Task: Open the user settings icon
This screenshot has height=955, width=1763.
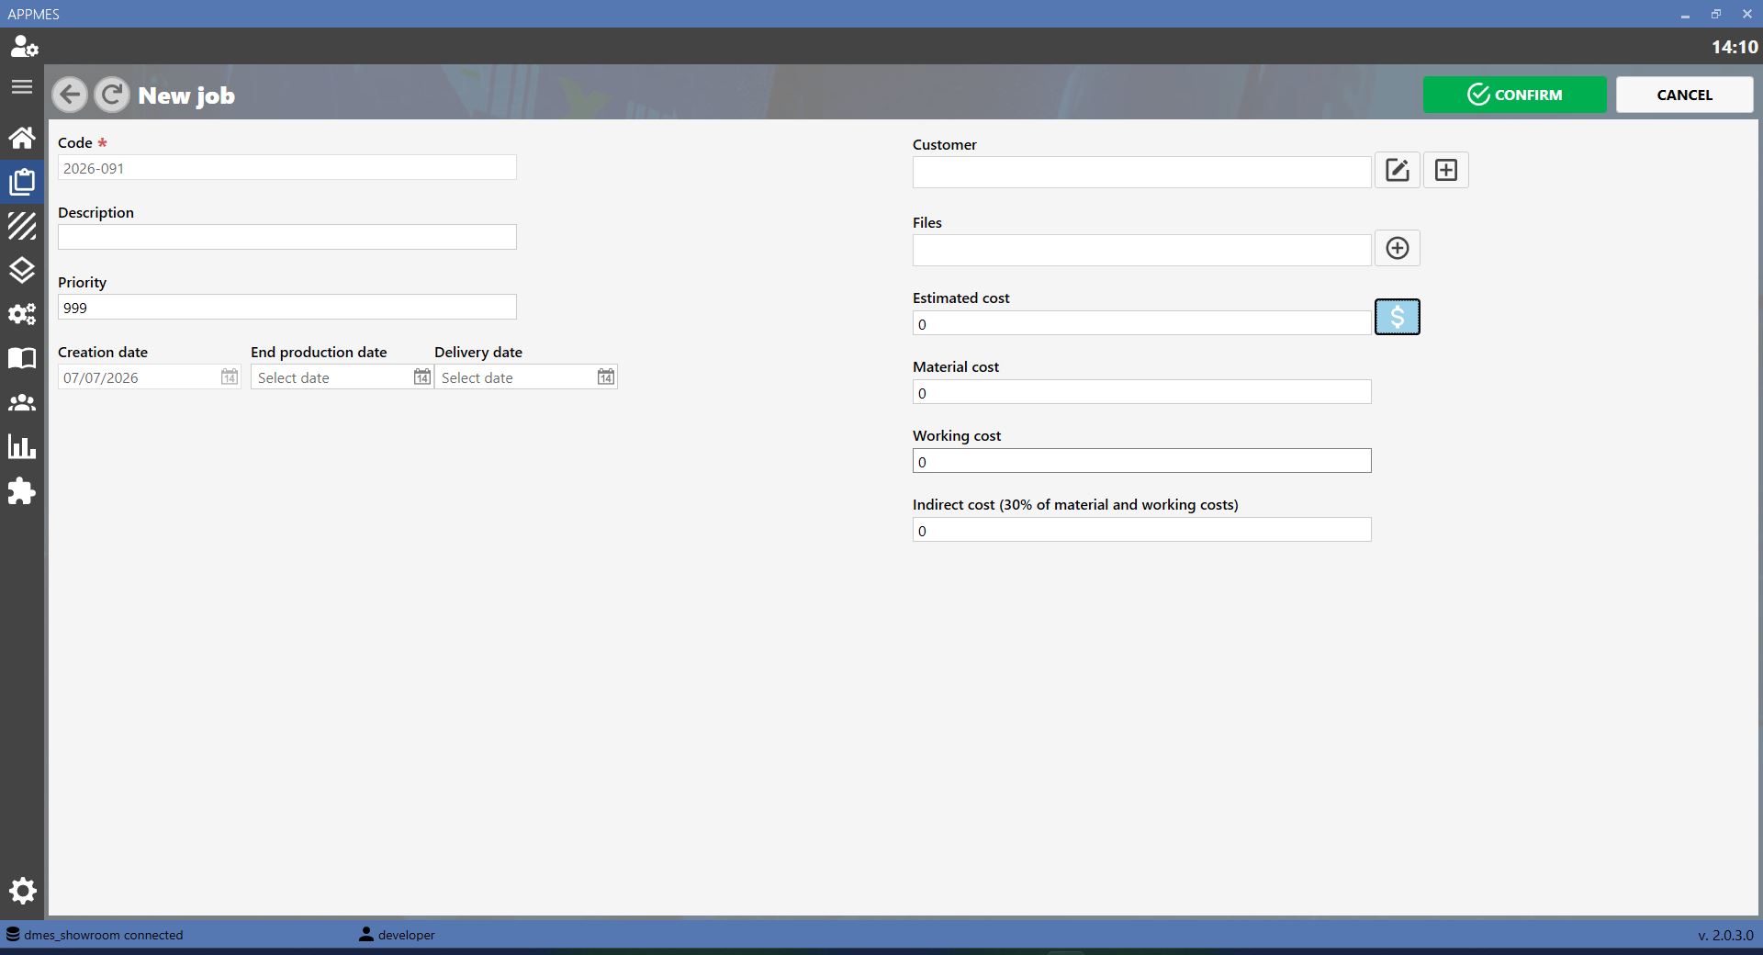Action: [x=23, y=46]
